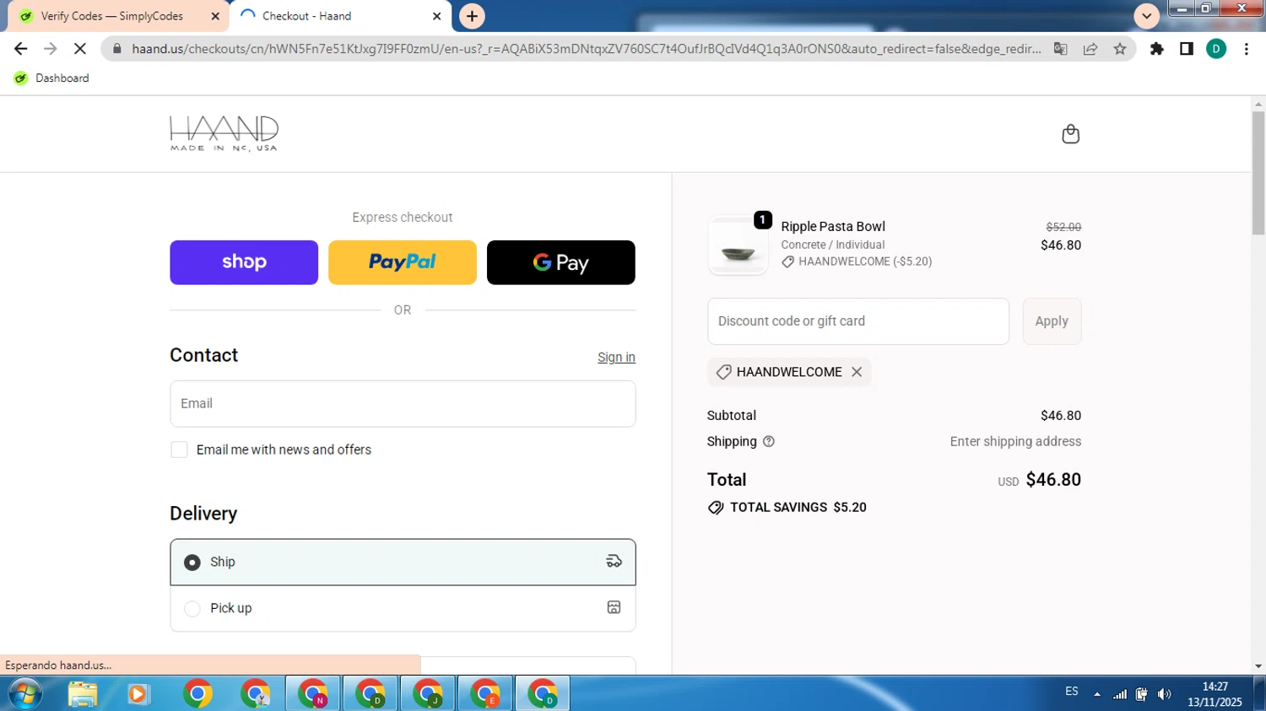Click the HAAND logo
The height and width of the screenshot is (711, 1266).
(224, 134)
